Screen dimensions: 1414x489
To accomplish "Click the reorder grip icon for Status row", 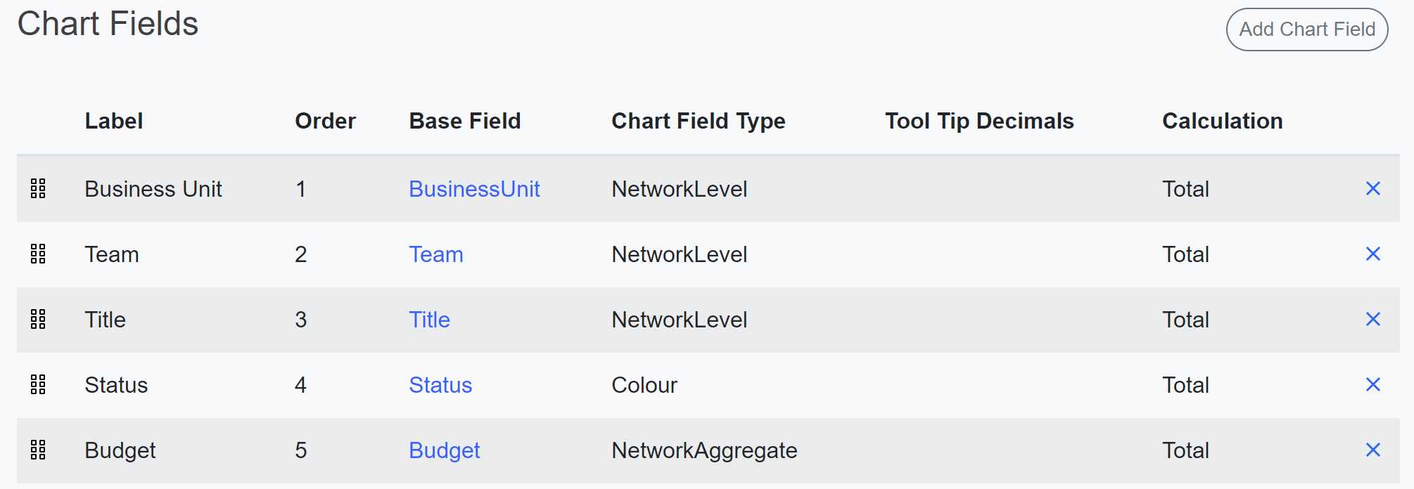I will [38, 384].
